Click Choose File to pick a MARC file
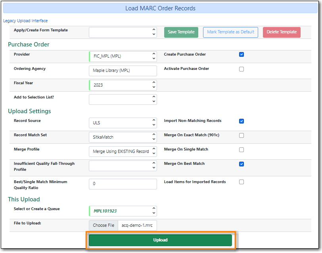Image resolution: width=322 pixels, height=253 pixels. [x=103, y=225]
